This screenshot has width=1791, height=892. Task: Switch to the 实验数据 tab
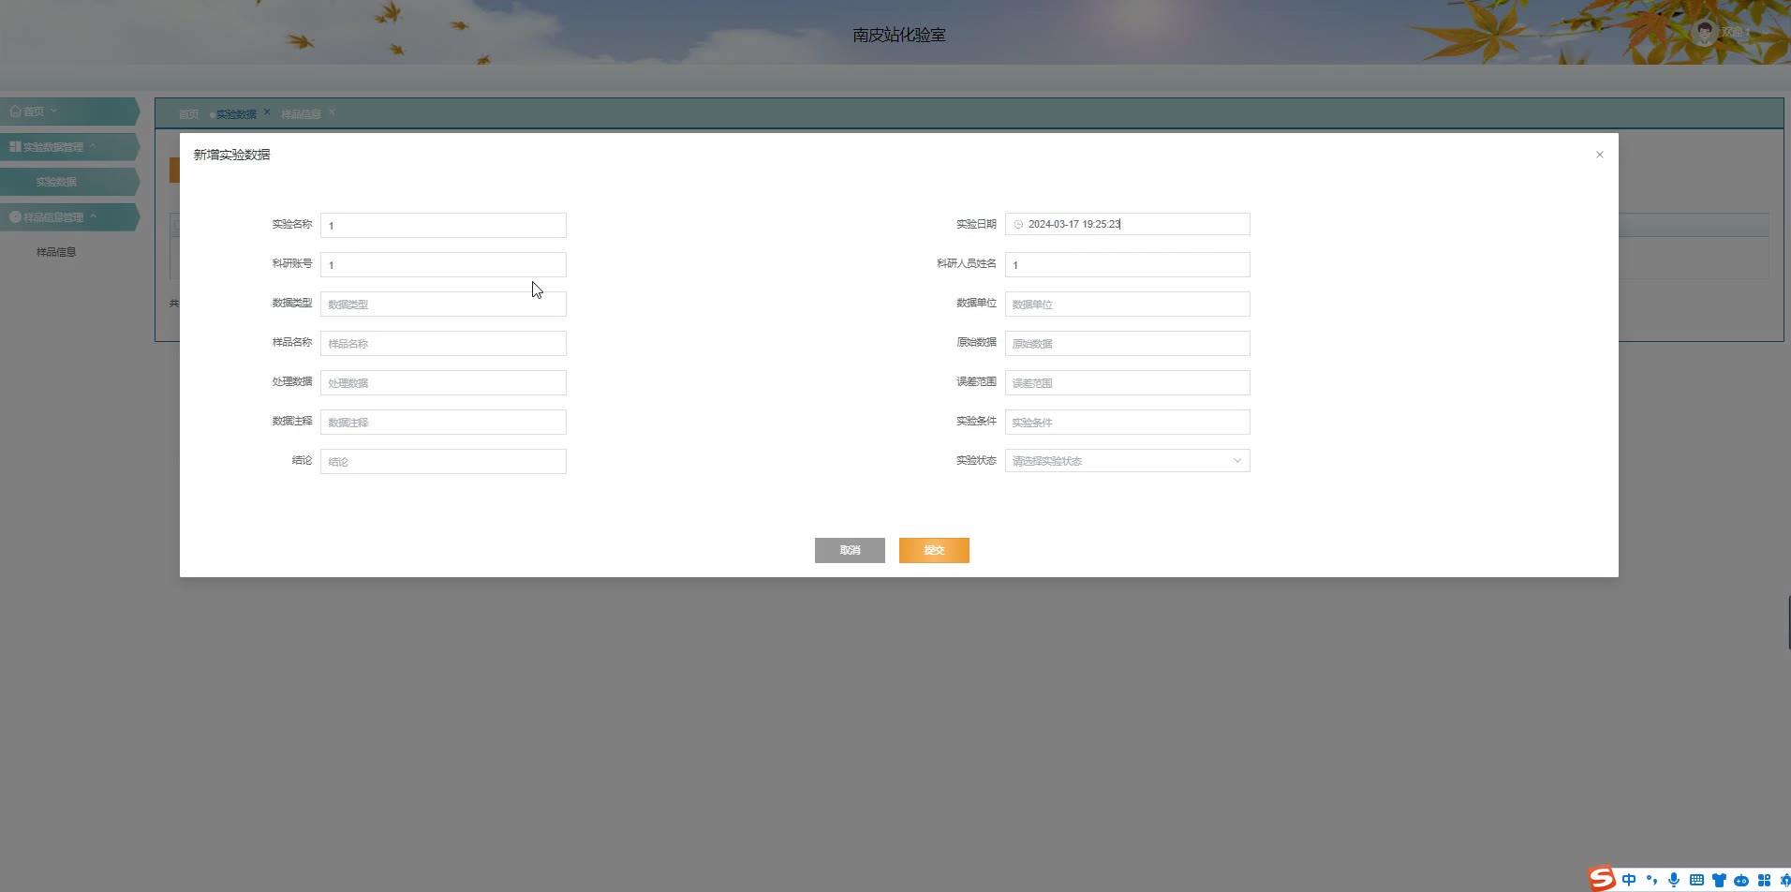pyautogui.click(x=236, y=114)
